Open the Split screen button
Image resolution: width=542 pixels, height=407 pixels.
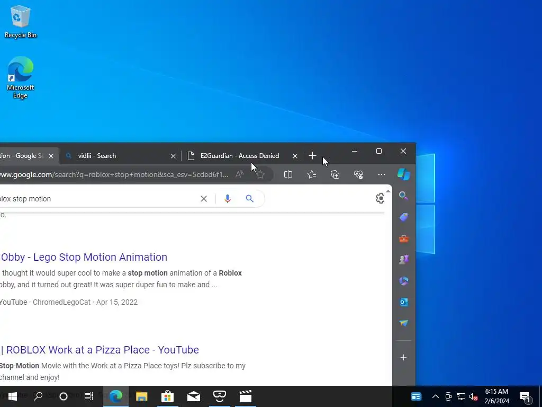(x=288, y=174)
